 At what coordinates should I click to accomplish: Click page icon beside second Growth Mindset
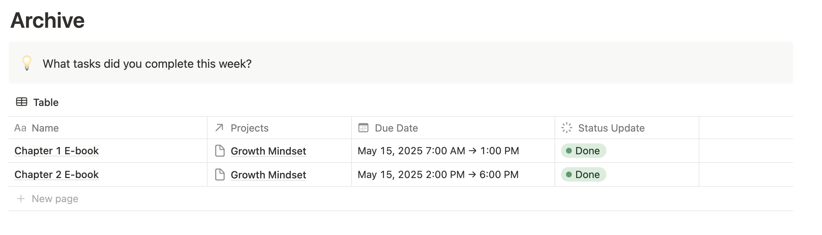tap(220, 174)
